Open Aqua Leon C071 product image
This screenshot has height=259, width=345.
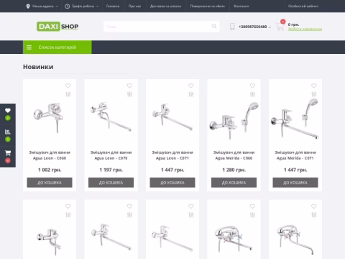coord(172,117)
